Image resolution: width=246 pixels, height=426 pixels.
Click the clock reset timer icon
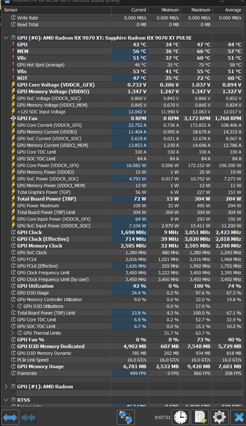pyautogui.click(x=181, y=417)
